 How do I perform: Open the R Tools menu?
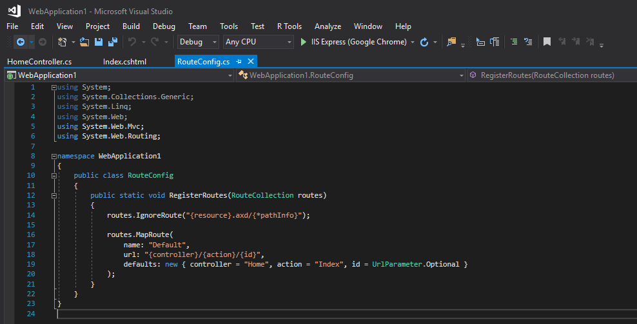tap(289, 26)
